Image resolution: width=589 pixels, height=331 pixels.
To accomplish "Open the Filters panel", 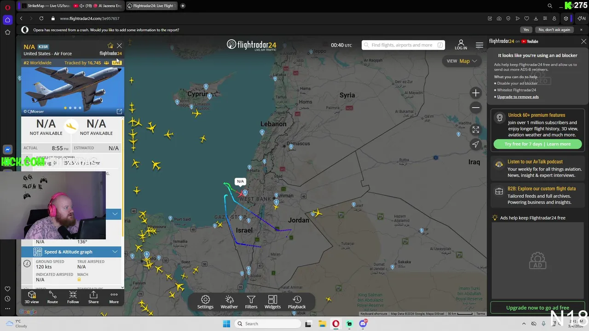I will 251,302.
